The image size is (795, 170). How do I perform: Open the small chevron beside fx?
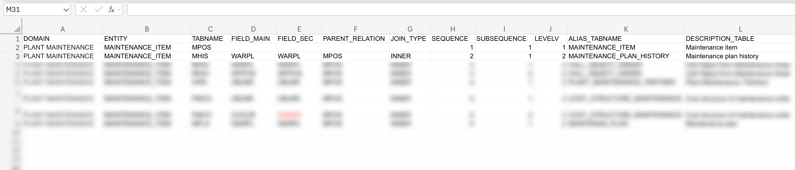click(x=119, y=10)
